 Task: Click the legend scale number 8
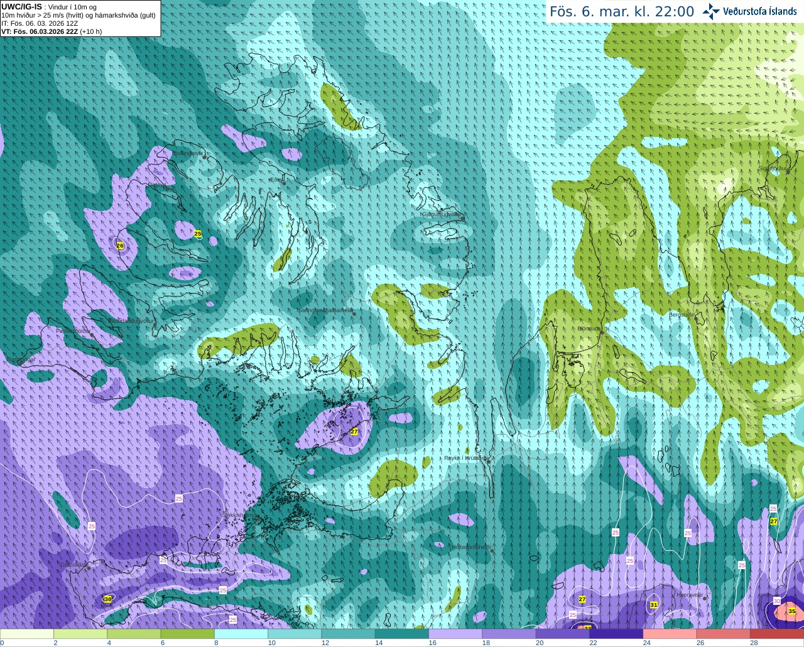pos(216,643)
